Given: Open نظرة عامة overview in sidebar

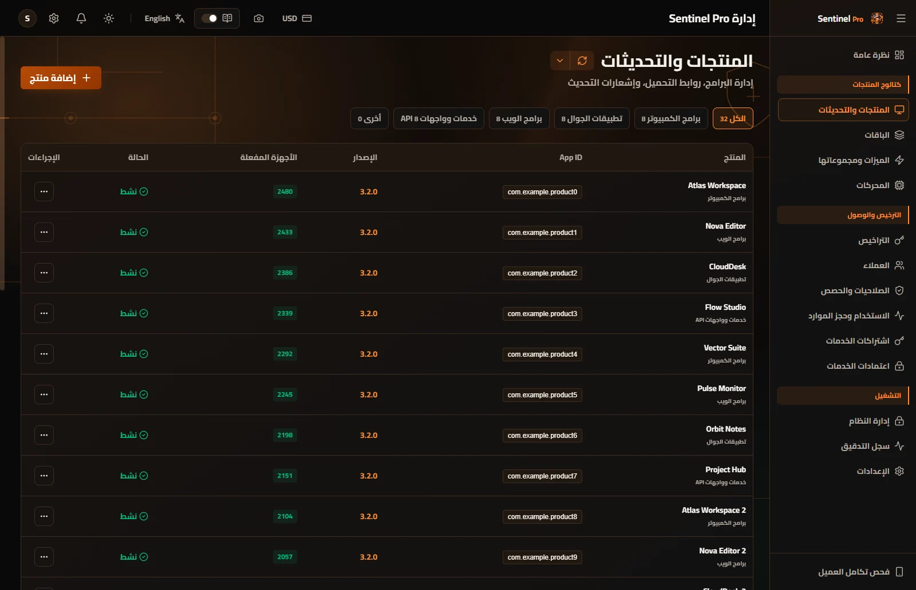Looking at the screenshot, I should click(843, 55).
